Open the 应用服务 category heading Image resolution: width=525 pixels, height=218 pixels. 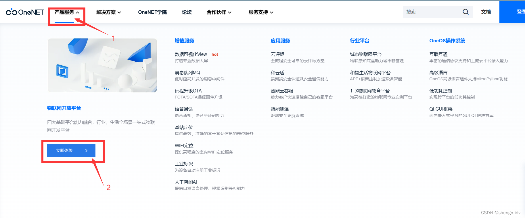point(280,41)
